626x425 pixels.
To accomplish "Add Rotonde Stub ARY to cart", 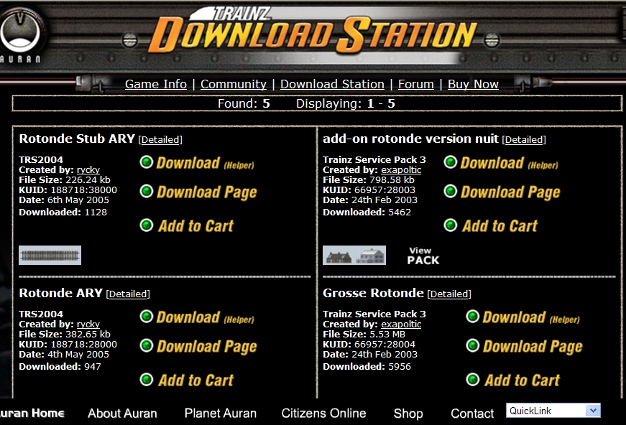I will pyautogui.click(x=187, y=225).
